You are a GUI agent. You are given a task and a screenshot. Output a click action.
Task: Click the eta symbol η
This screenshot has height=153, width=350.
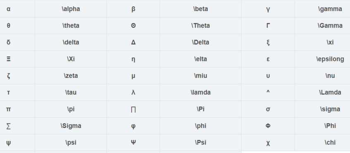coord(133,60)
